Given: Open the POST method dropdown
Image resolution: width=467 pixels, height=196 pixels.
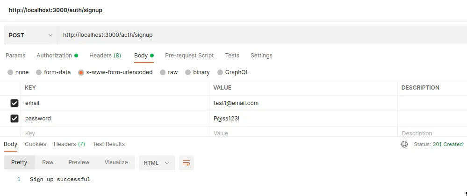Looking at the screenshot, I should (x=31, y=35).
